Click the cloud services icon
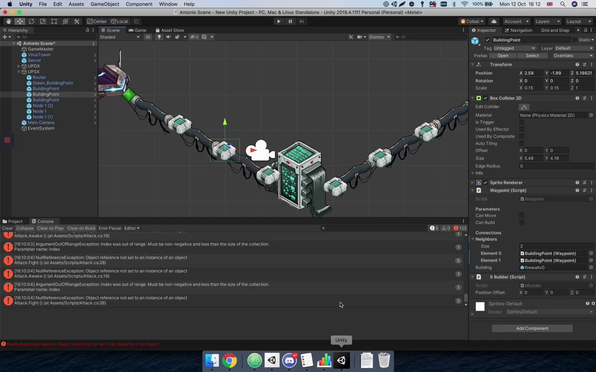Image resolution: width=596 pixels, height=372 pixels. pos(494,21)
